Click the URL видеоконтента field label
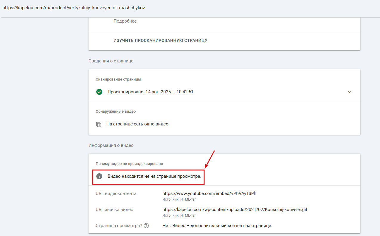Viewport: 380px width, 236px height. click(116, 193)
